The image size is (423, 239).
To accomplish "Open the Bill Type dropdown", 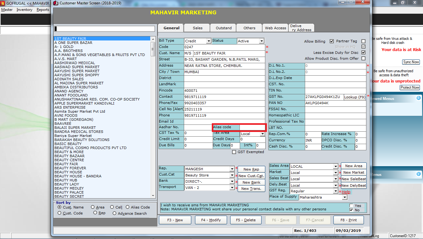I will (x=208, y=41).
